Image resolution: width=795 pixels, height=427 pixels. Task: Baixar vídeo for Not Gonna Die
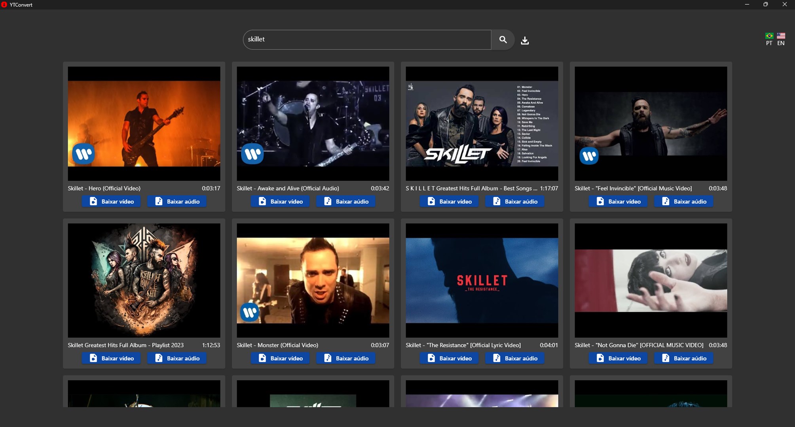(x=618, y=358)
